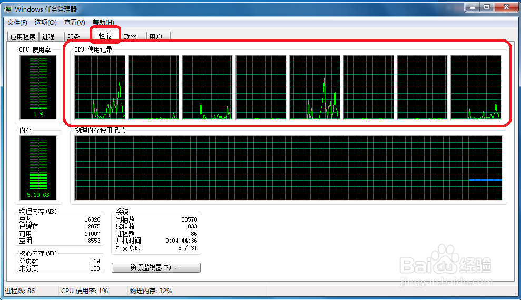Screen dimensions: 521x300
Task: Click the second CPU core history graph
Action: [153, 87]
